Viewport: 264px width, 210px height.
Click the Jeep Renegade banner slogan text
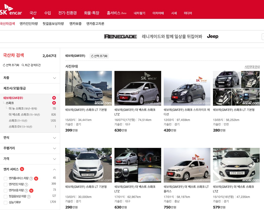172,36
